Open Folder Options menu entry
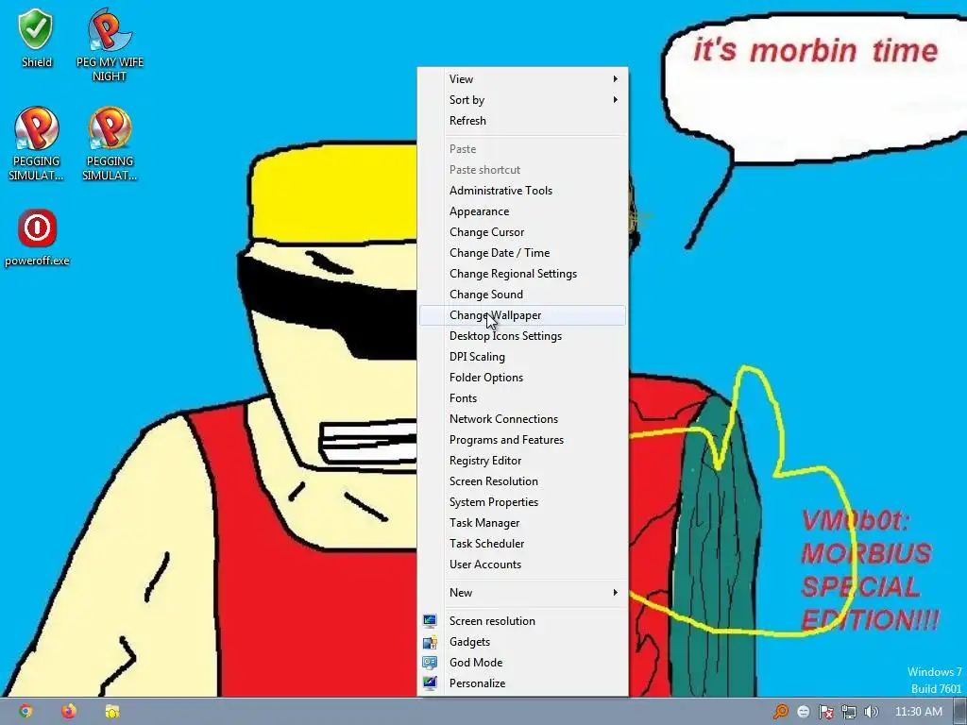The height and width of the screenshot is (725, 967). 523,378
